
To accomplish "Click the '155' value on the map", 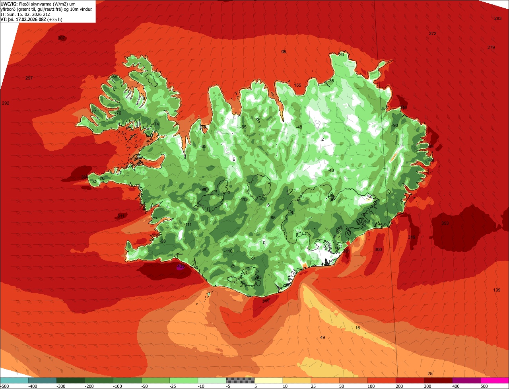I will tap(297, 85).
